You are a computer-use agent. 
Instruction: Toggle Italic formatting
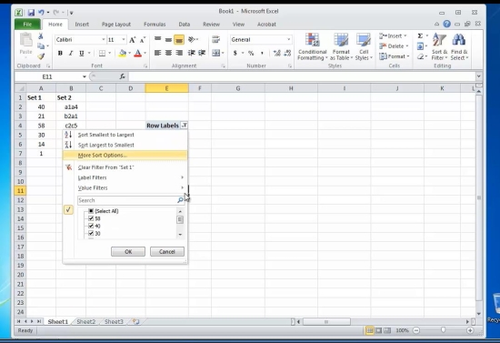[x=71, y=53]
